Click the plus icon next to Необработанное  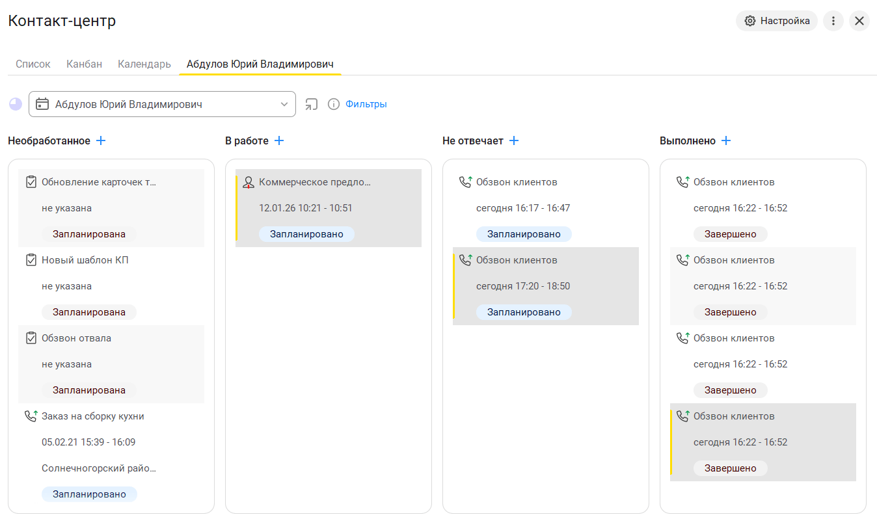101,140
